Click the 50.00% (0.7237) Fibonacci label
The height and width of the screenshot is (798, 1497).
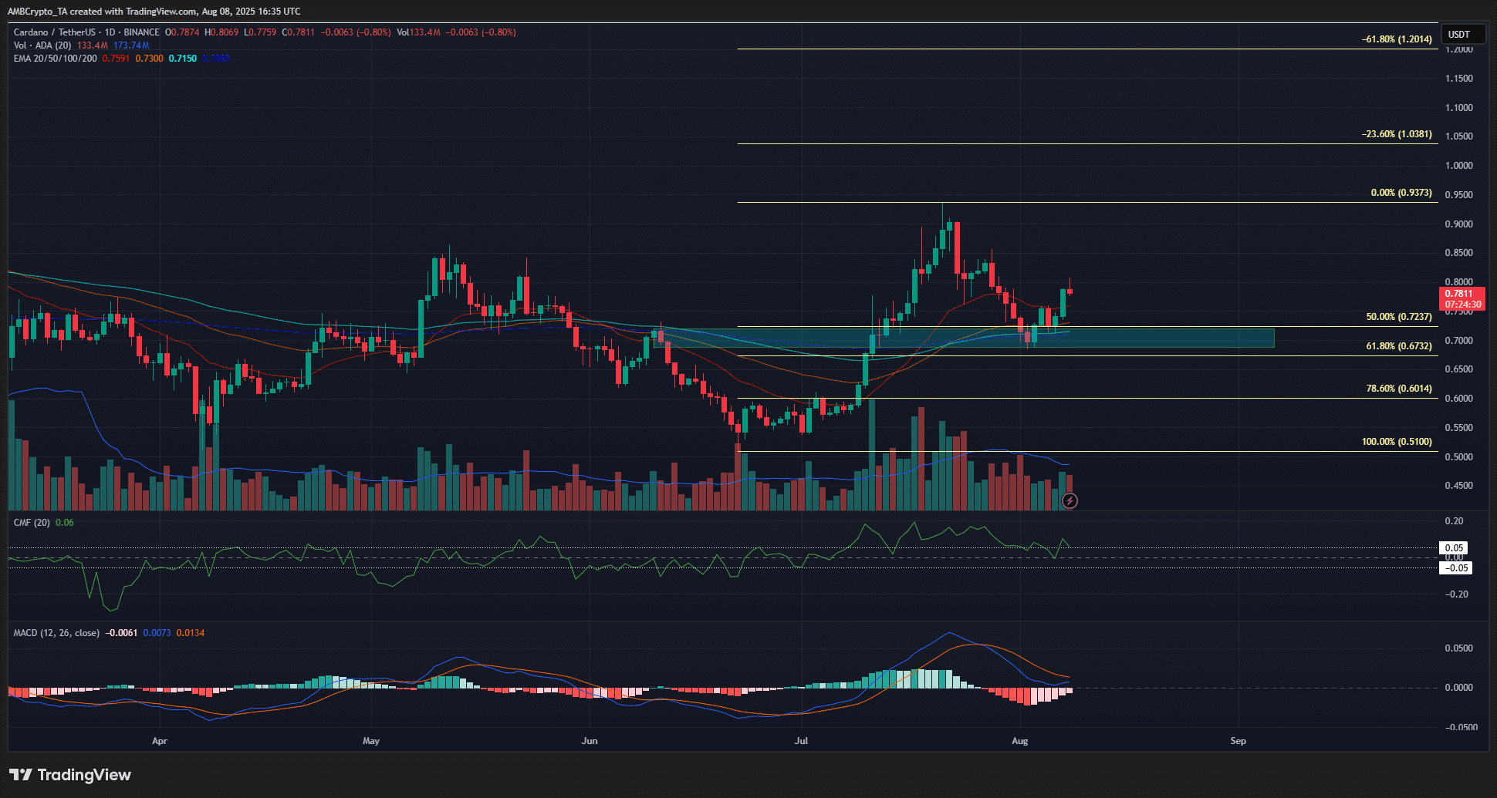coord(1398,317)
